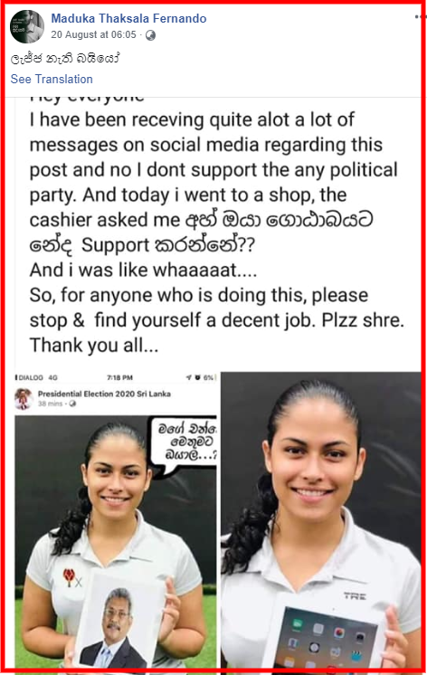Screen dimensions: 427x675
Task: Click the 38 mins timestamp in embedded post
Action: [x=50, y=404]
